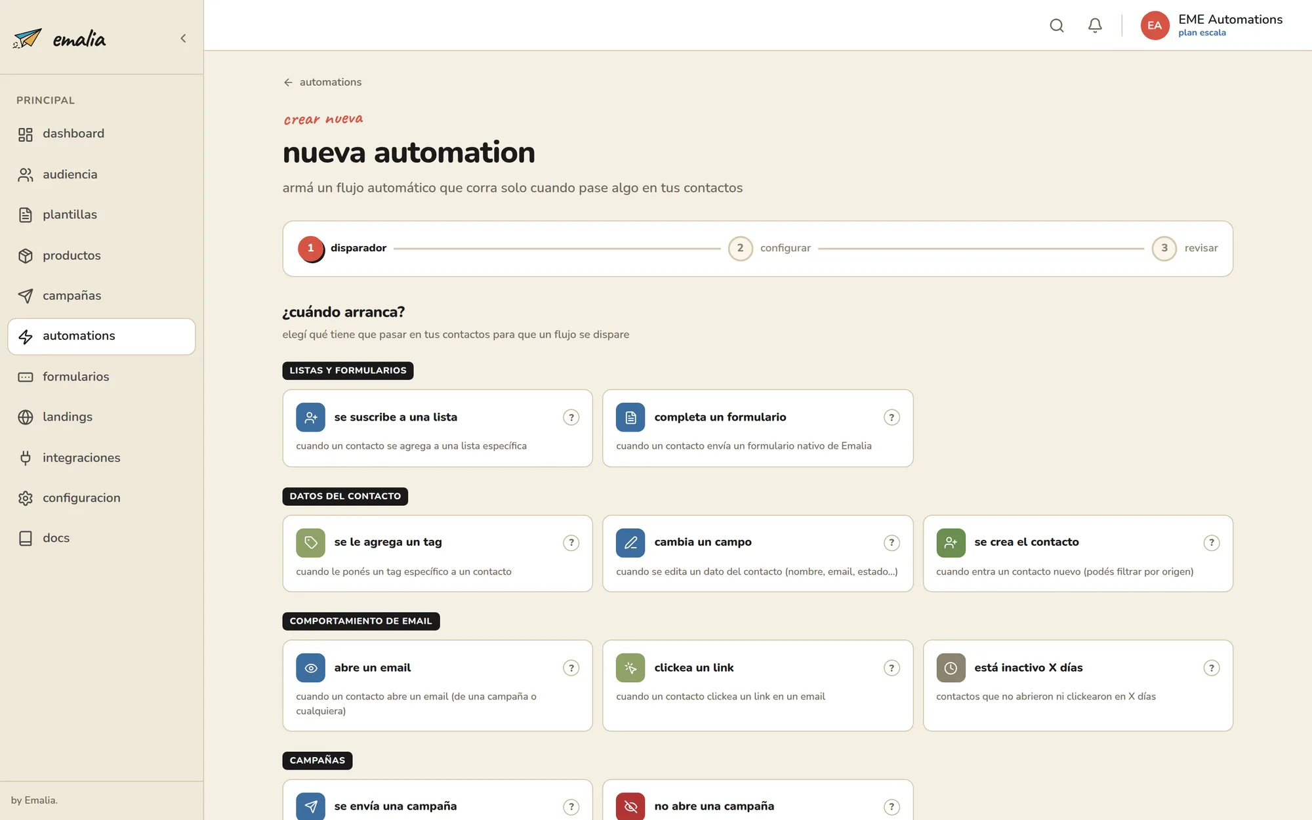1312x820 pixels.
Task: Choose trigger no abre una campaña
Action: pyautogui.click(x=758, y=800)
